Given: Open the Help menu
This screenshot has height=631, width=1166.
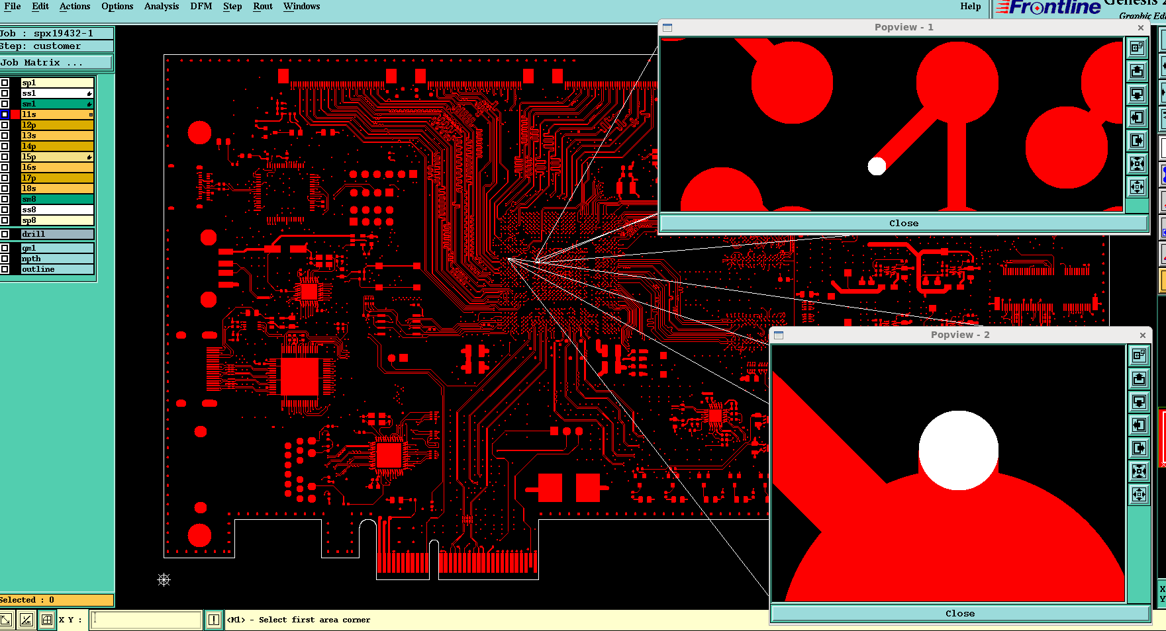Looking at the screenshot, I should pyautogui.click(x=971, y=7).
